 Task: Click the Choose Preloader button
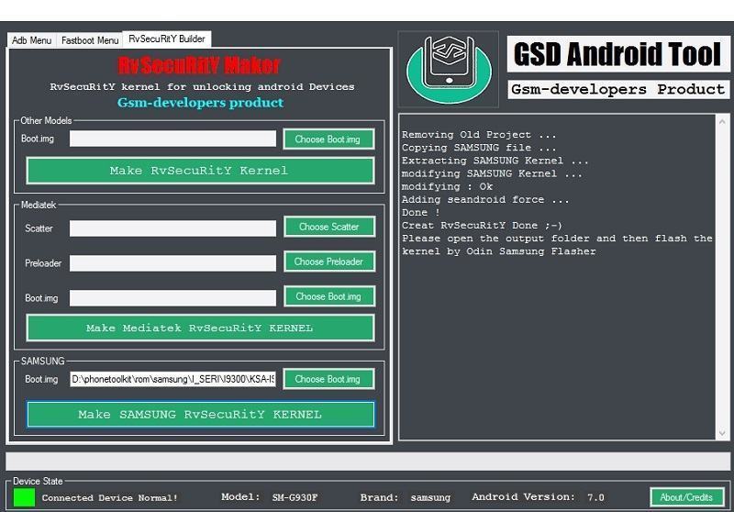(328, 262)
